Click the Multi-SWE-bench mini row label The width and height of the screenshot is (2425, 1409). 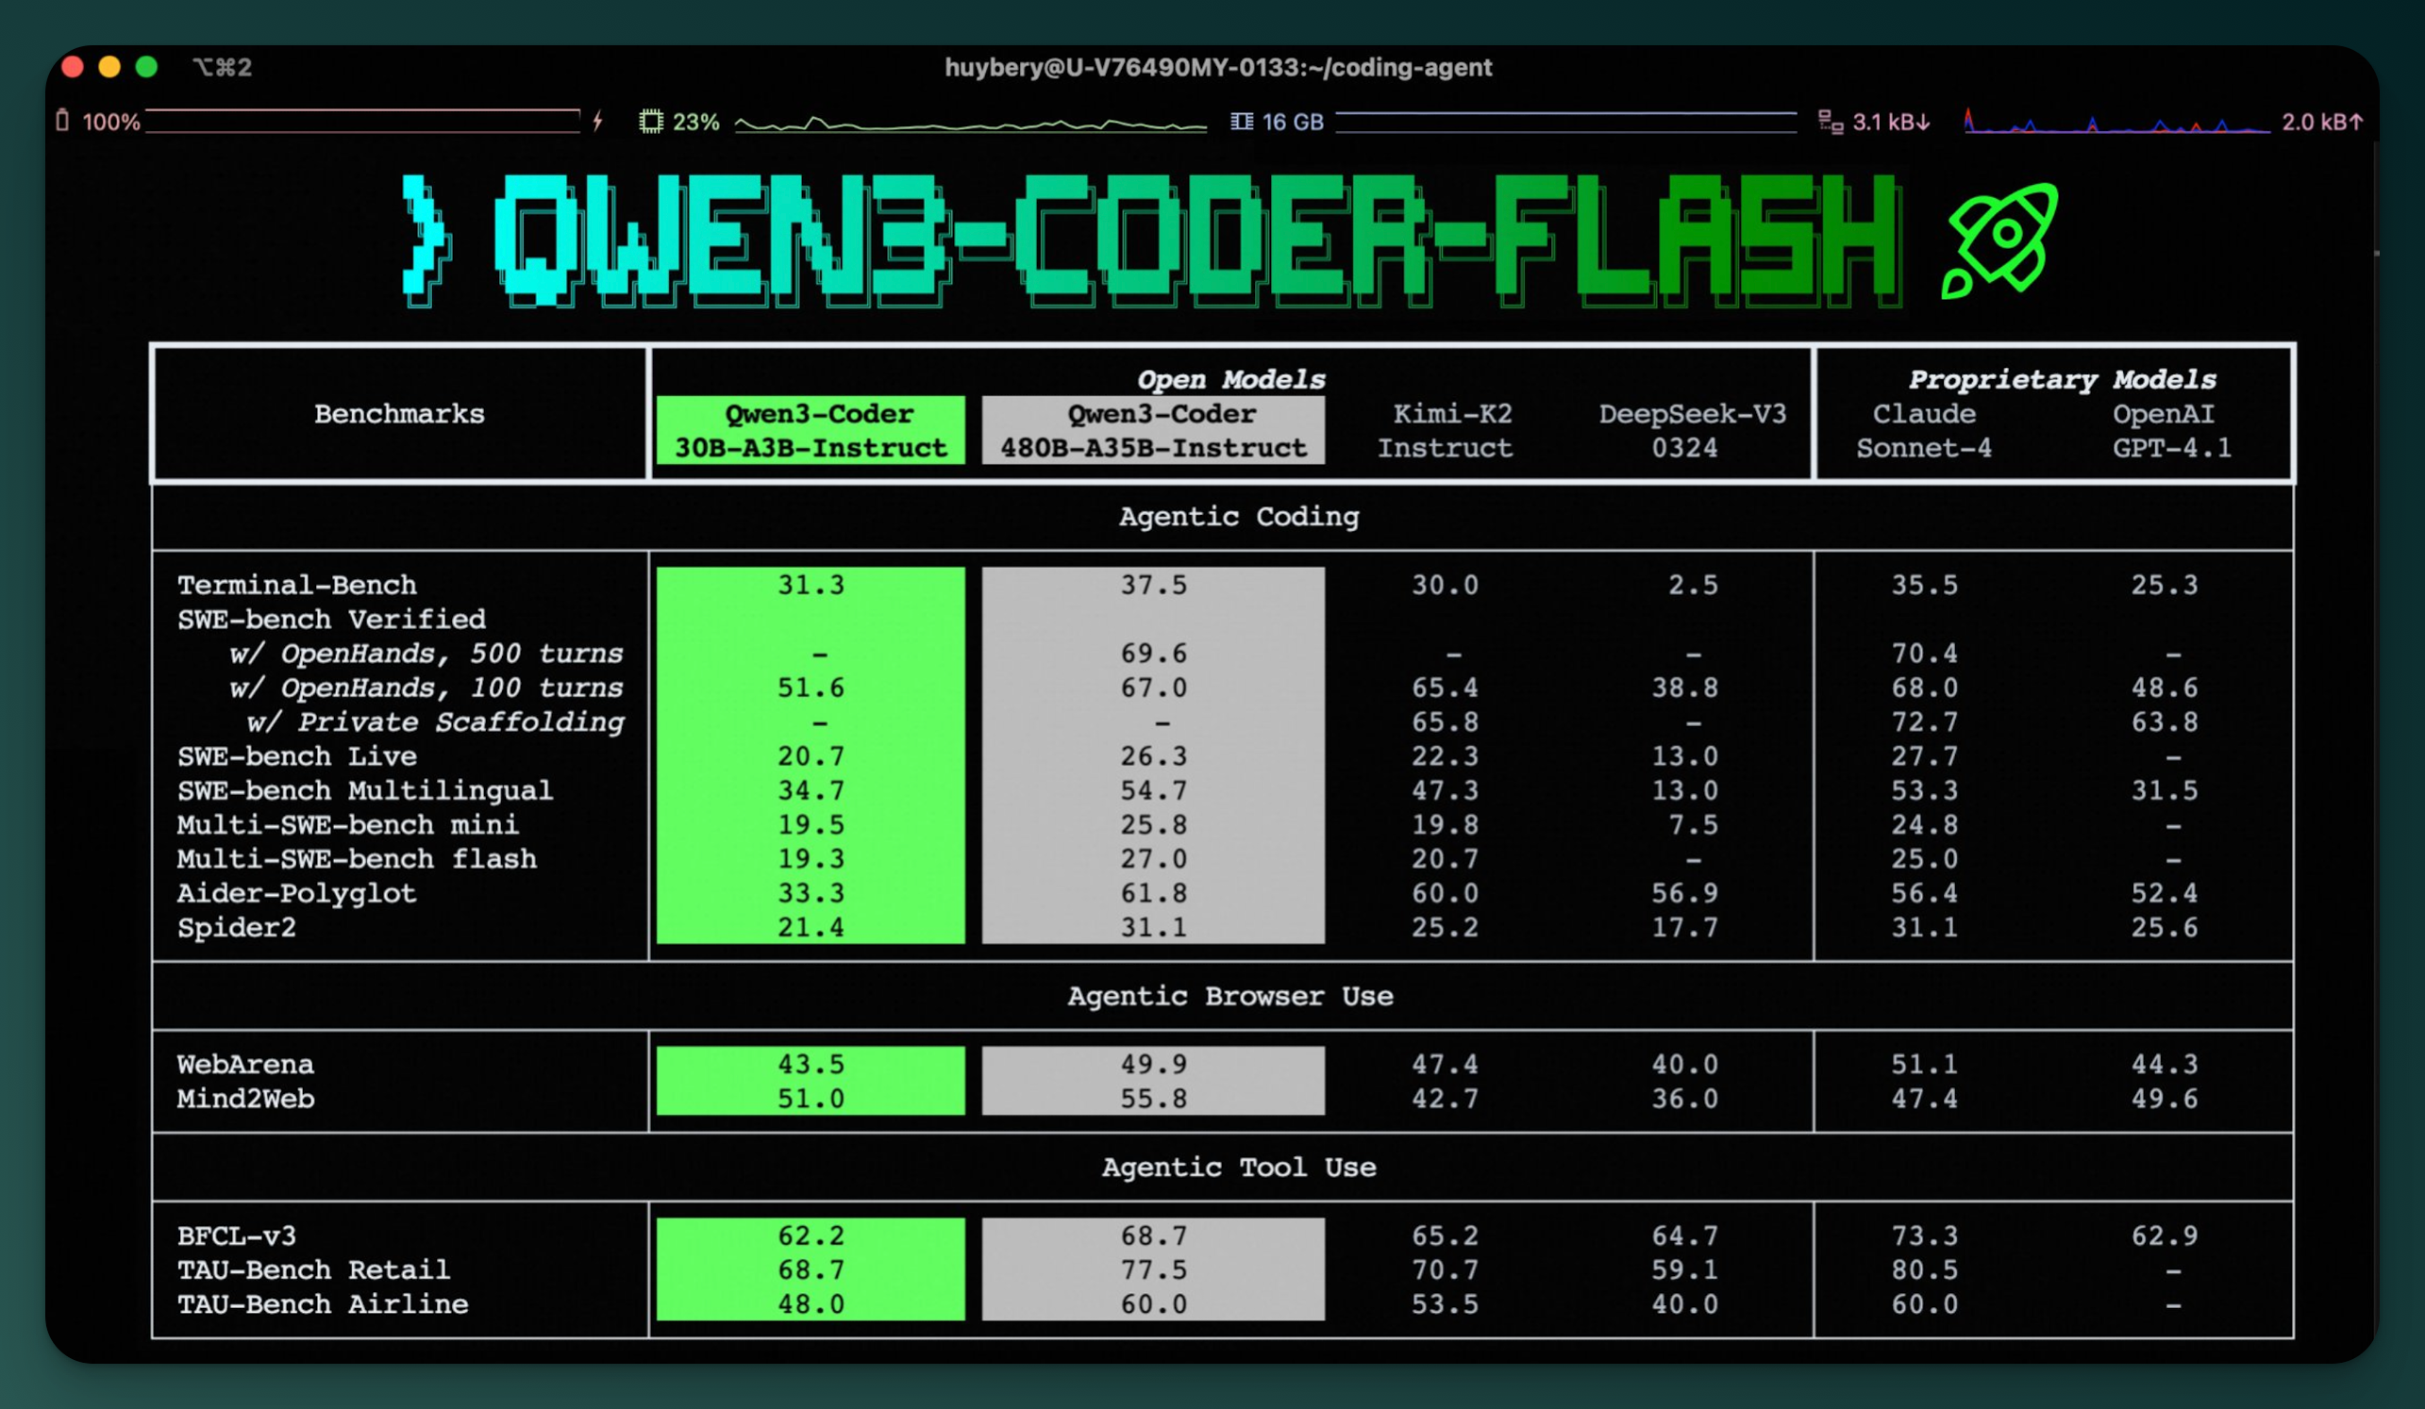[x=347, y=824]
